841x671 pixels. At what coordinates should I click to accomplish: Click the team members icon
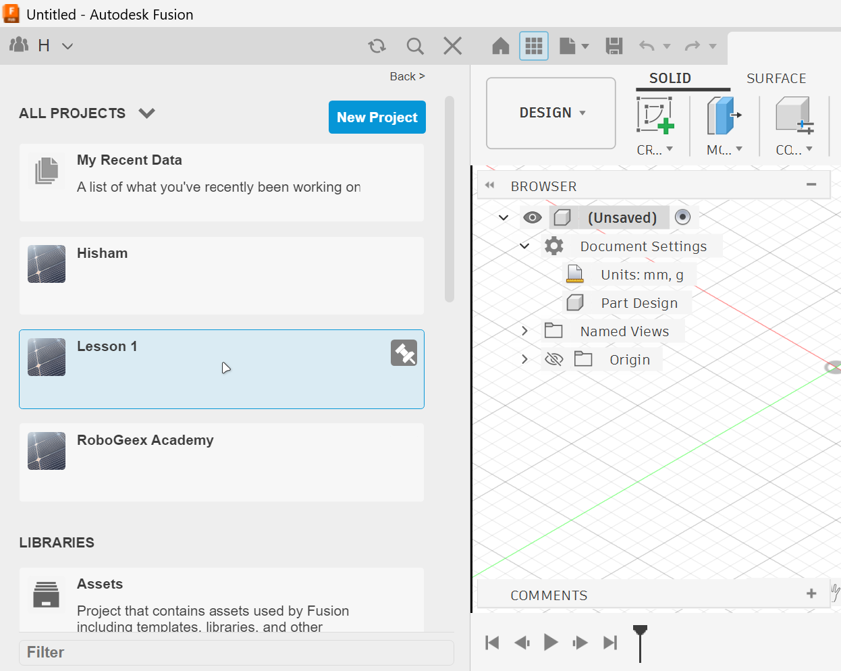click(x=19, y=45)
